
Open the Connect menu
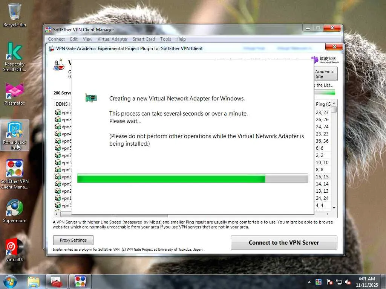[57, 39]
